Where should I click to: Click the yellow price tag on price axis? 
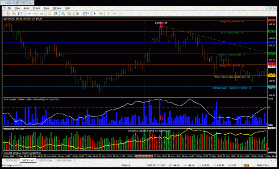[272, 76]
